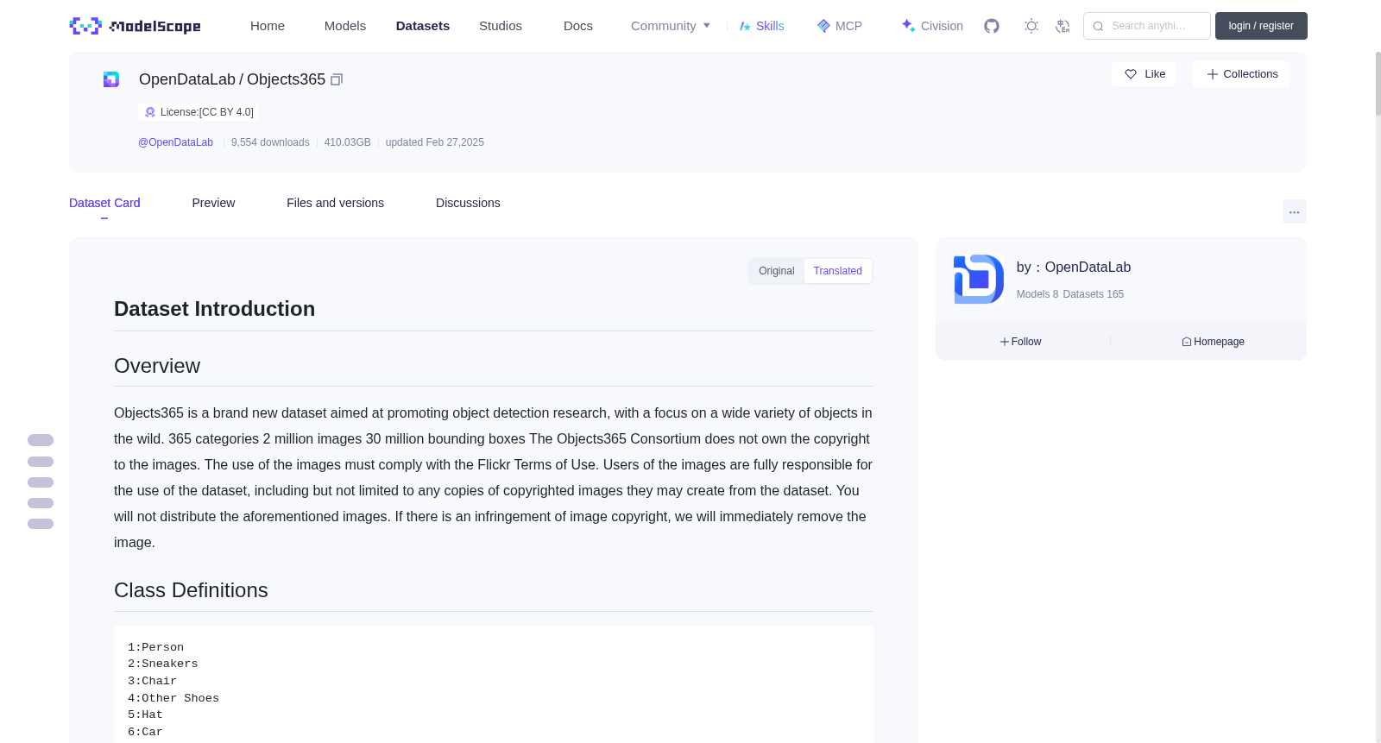Open Models in the navigation bar

(x=345, y=26)
